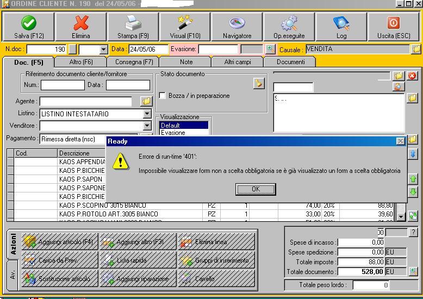
Task: Click the Evasione search icon
Action: pos(270,49)
